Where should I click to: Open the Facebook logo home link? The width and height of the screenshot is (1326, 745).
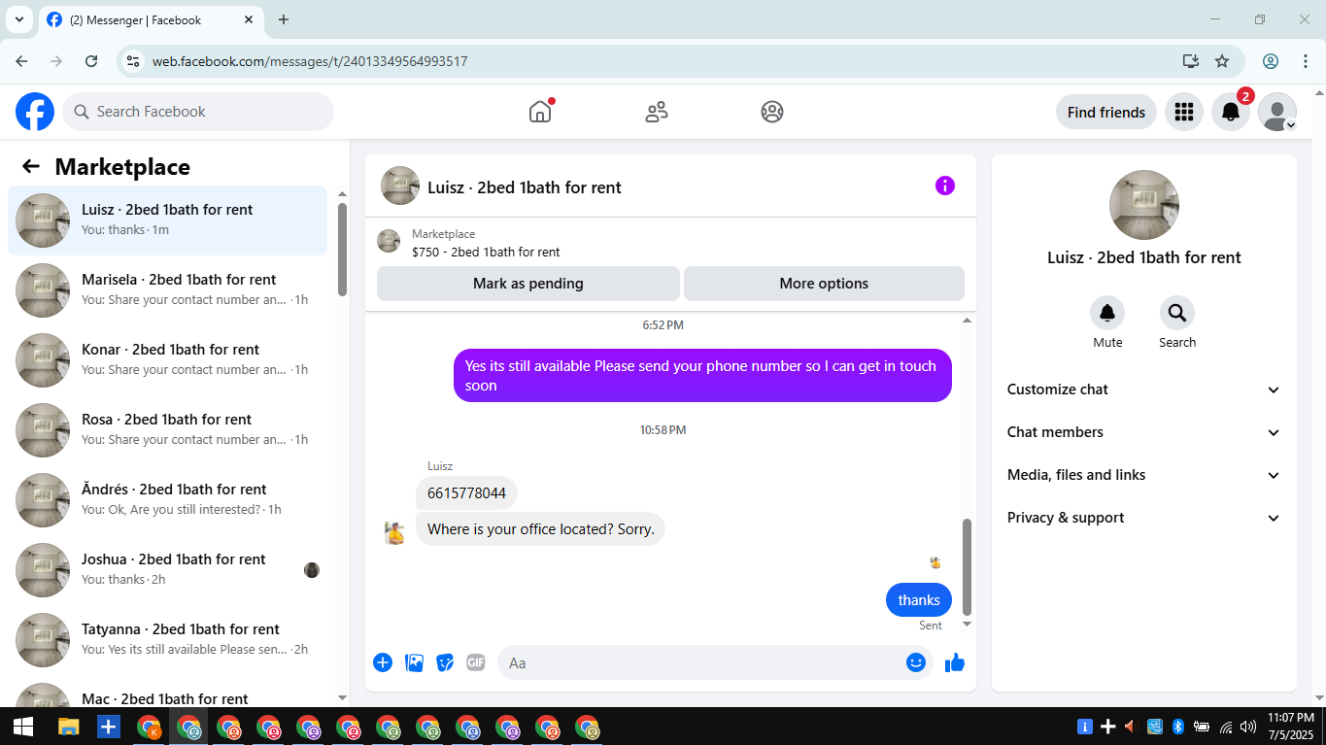[x=35, y=112]
